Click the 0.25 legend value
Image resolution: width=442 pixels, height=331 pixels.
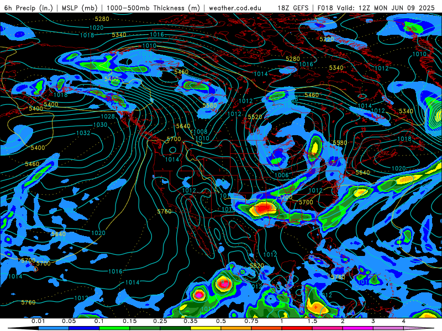(x=160, y=321)
